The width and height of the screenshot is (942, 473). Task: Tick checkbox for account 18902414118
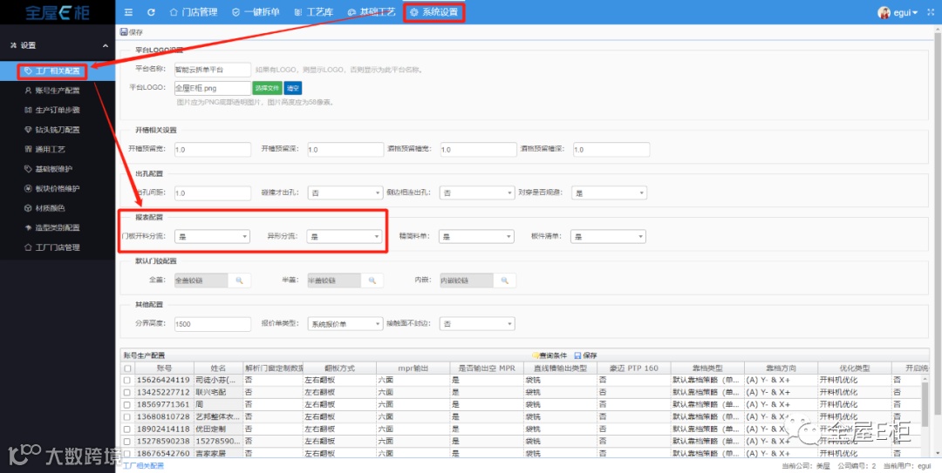pos(127,429)
